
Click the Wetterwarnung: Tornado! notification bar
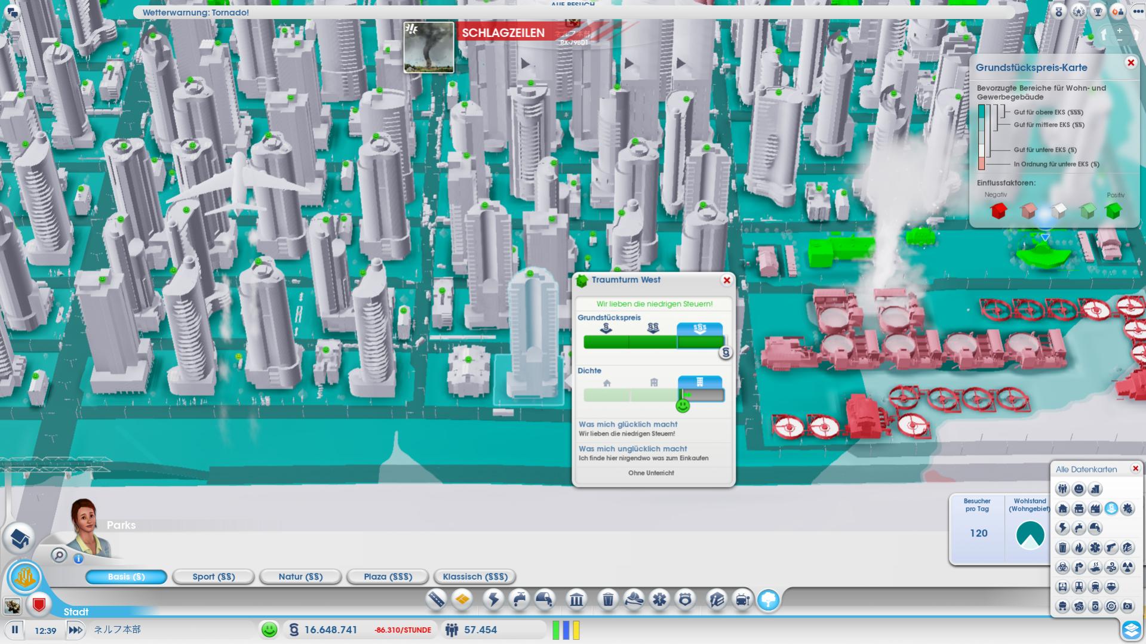coord(573,12)
